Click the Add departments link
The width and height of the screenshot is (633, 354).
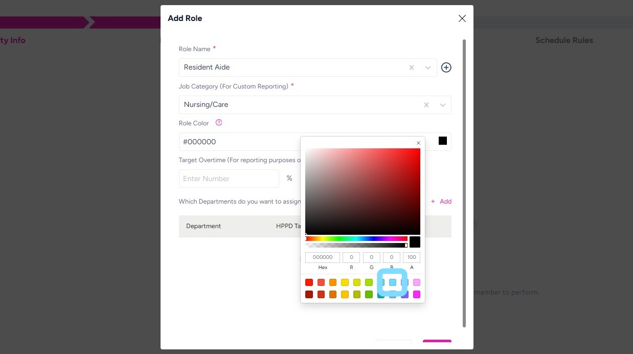(x=441, y=202)
